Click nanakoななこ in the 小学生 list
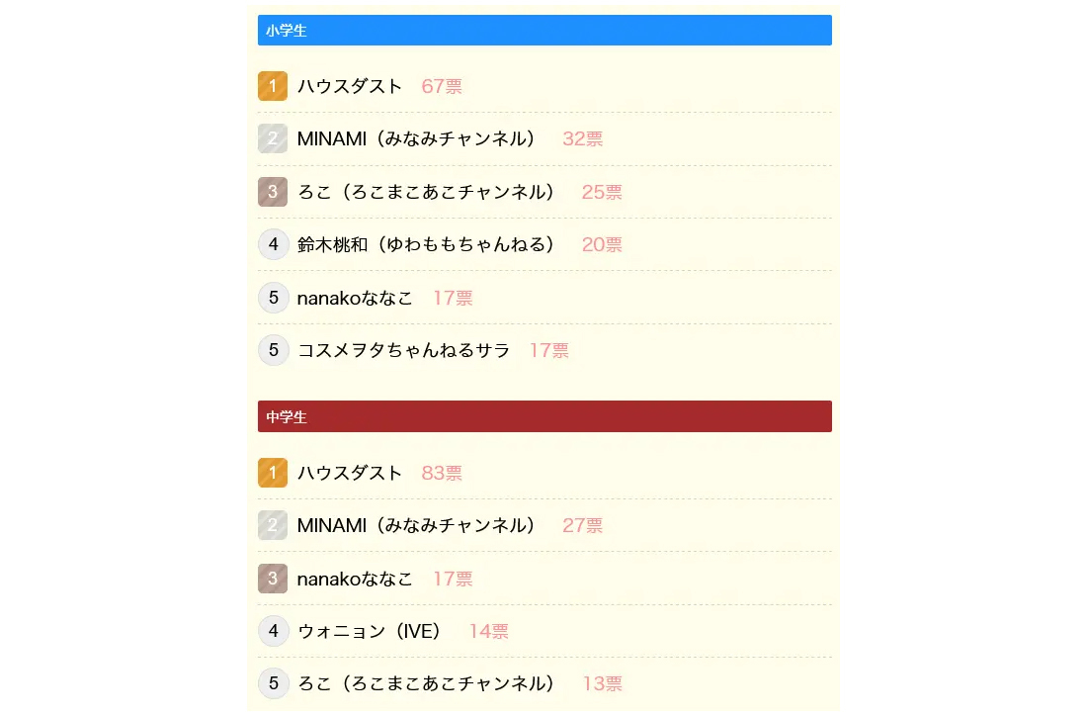The width and height of the screenshot is (1087, 717). (355, 298)
